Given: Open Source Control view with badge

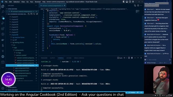Looking at the screenshot, I should point(3,18).
